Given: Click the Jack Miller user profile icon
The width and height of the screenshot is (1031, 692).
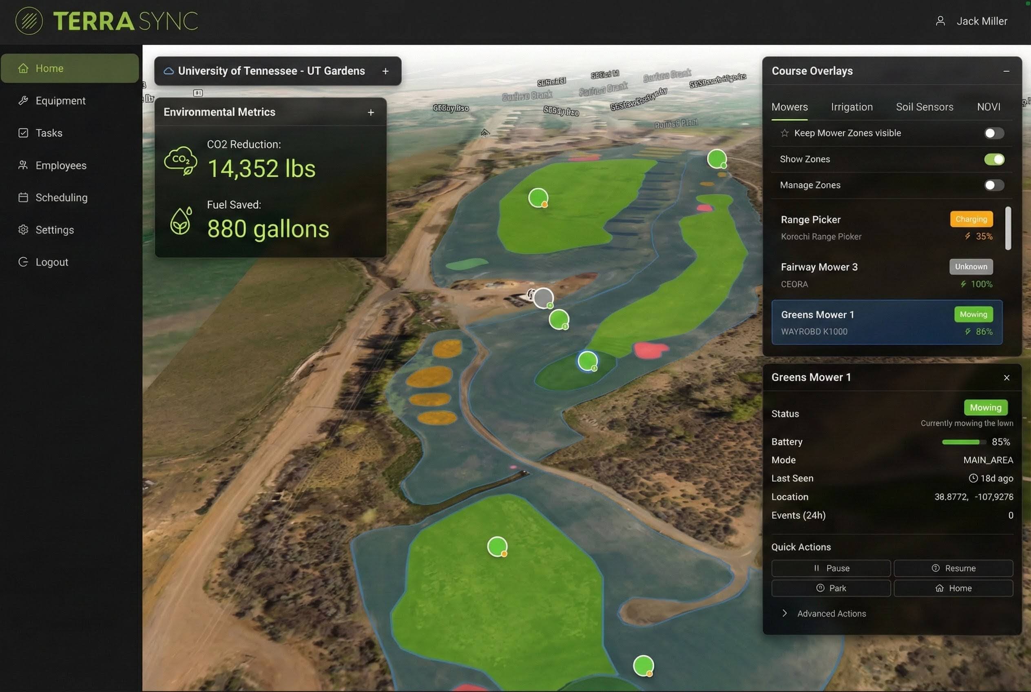Looking at the screenshot, I should [940, 21].
